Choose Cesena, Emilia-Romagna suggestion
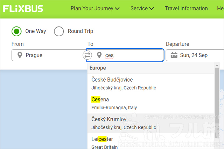 [x=151, y=103]
